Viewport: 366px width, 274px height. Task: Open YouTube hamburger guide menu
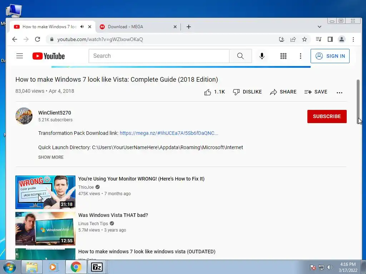pyautogui.click(x=20, y=56)
